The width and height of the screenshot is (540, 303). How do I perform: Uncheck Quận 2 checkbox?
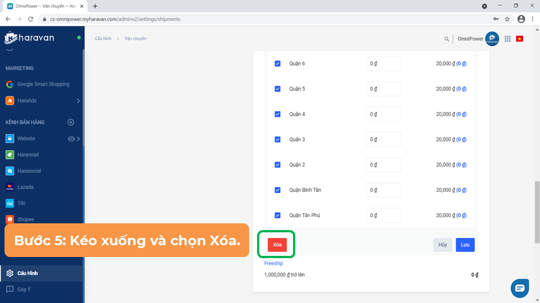[x=277, y=165]
